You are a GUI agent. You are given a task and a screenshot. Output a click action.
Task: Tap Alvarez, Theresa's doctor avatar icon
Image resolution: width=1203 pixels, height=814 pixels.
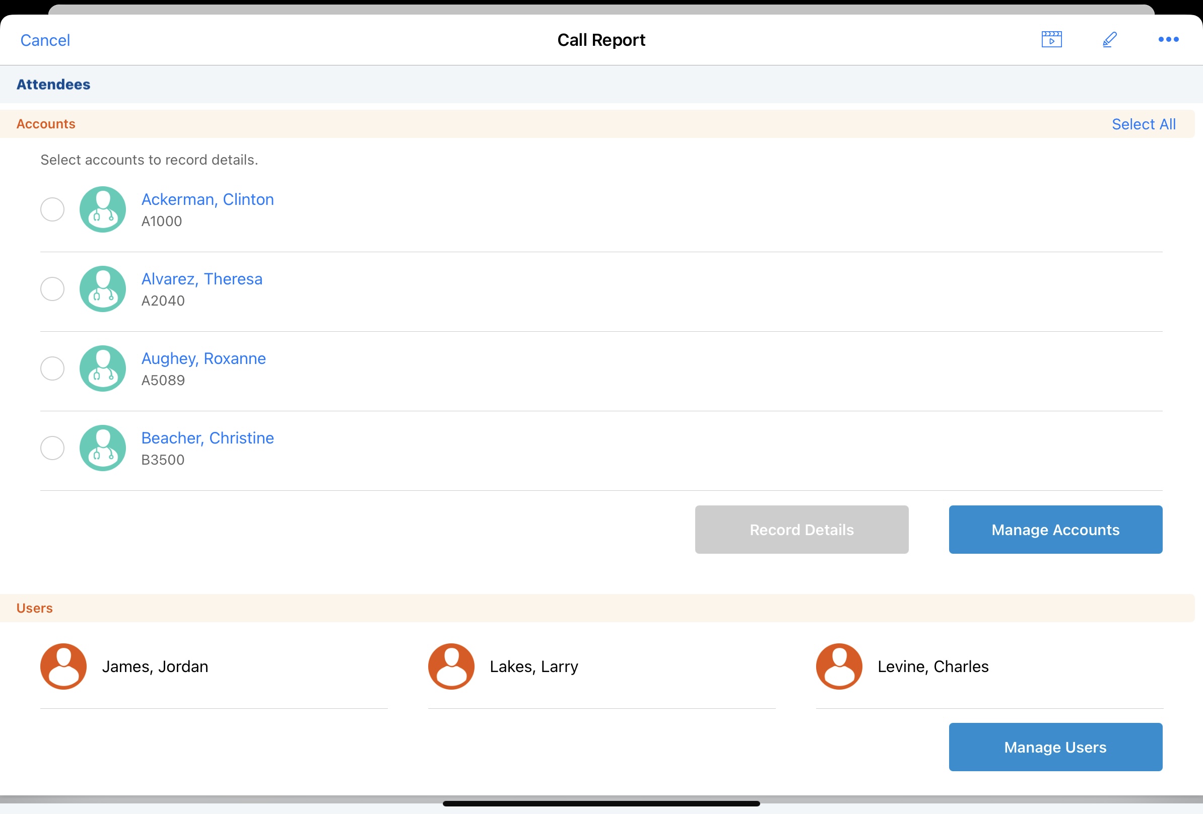pos(102,289)
